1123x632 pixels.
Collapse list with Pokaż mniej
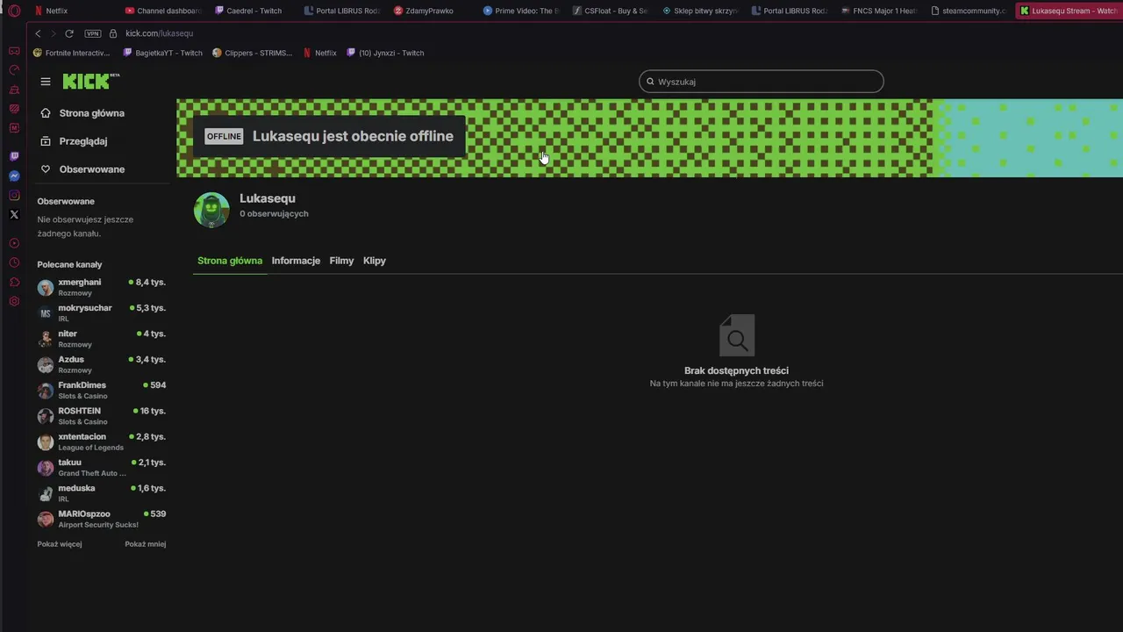pyautogui.click(x=145, y=544)
